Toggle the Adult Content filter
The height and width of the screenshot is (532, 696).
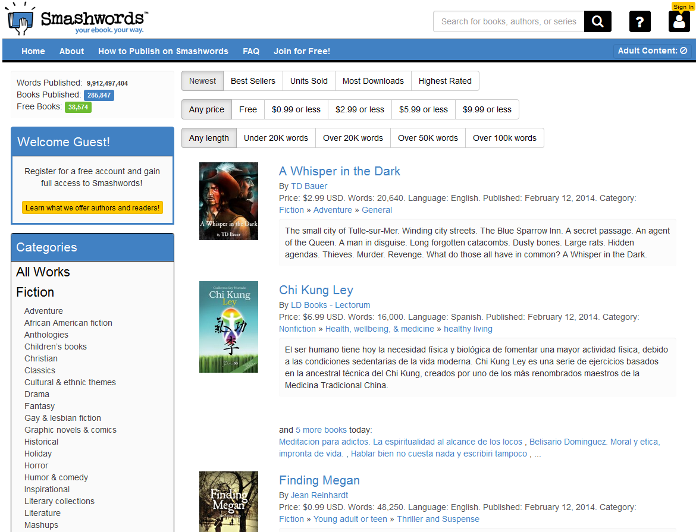coord(652,51)
